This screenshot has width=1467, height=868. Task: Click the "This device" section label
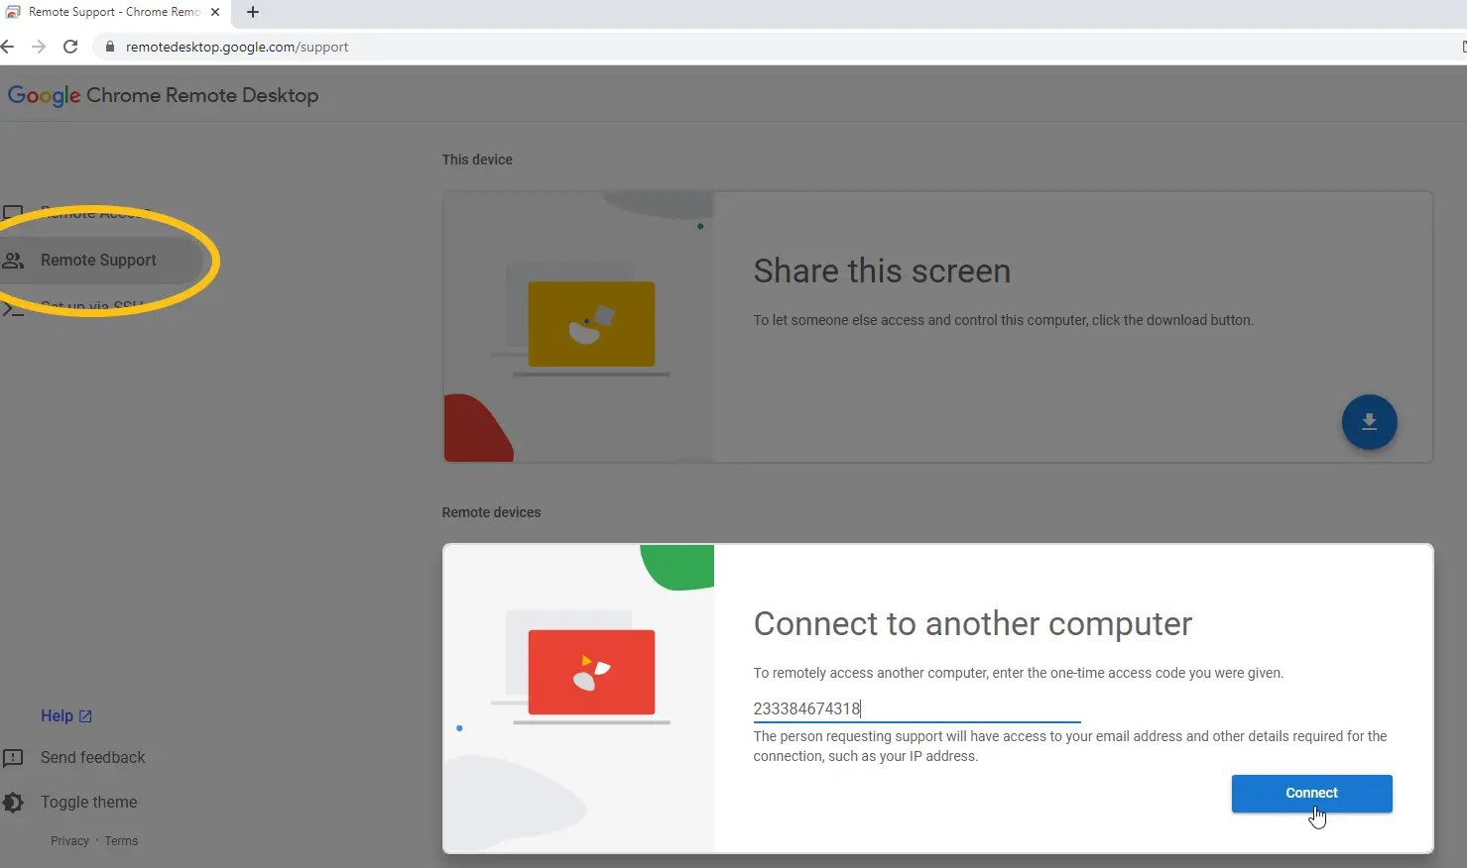coord(477,160)
